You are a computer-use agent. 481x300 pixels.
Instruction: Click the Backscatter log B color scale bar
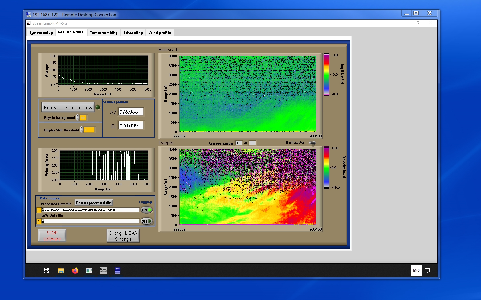326,75
